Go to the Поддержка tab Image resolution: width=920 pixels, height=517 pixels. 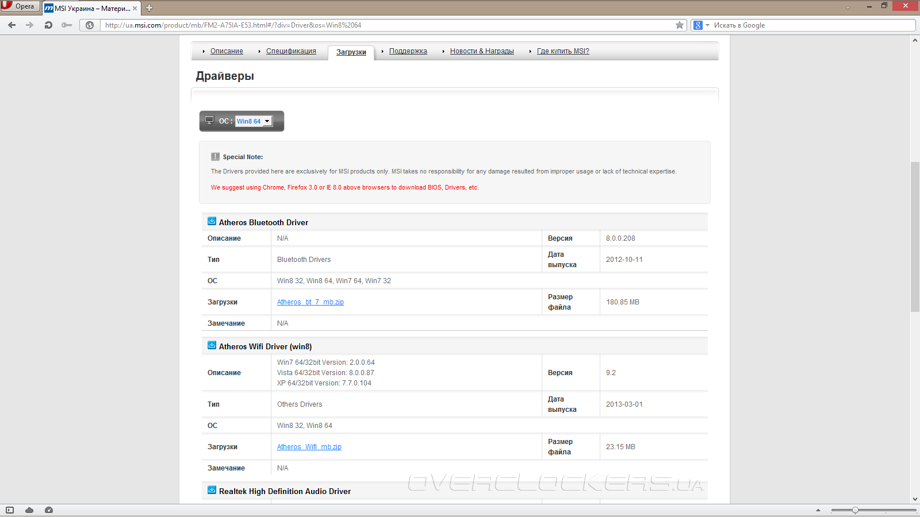click(x=408, y=51)
